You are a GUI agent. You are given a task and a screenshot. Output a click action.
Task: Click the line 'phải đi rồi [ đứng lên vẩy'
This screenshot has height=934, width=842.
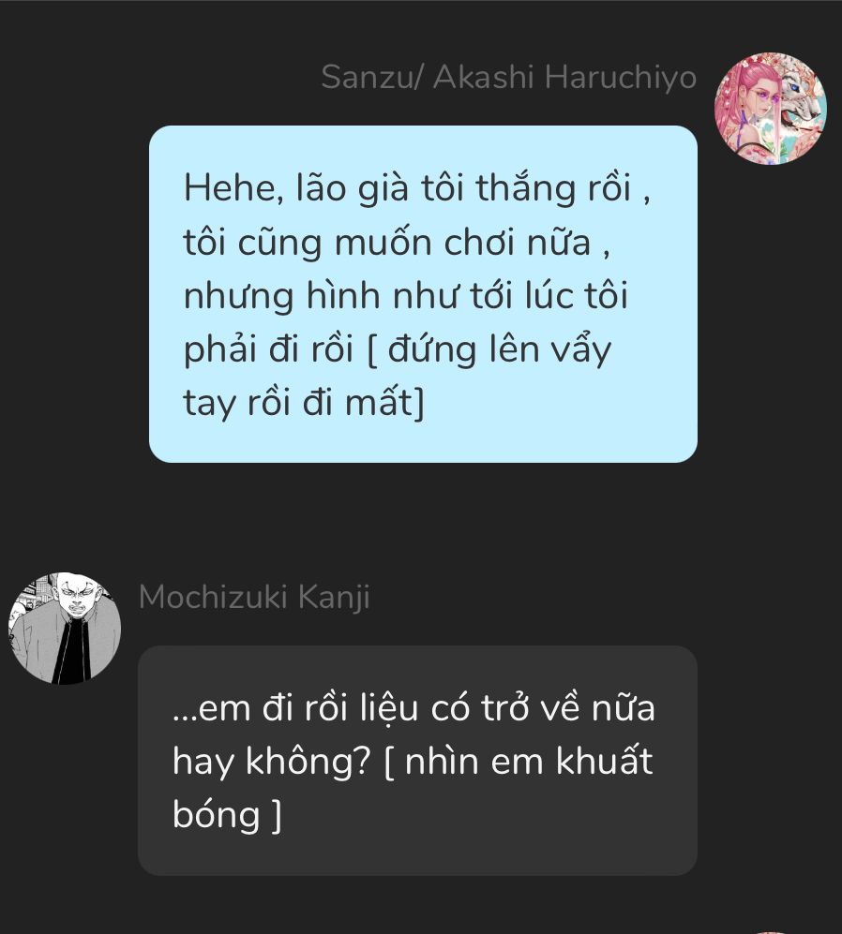click(398, 349)
